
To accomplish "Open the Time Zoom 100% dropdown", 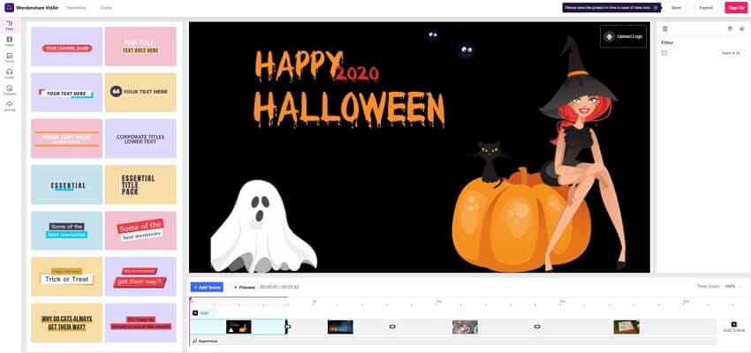I will (732, 287).
